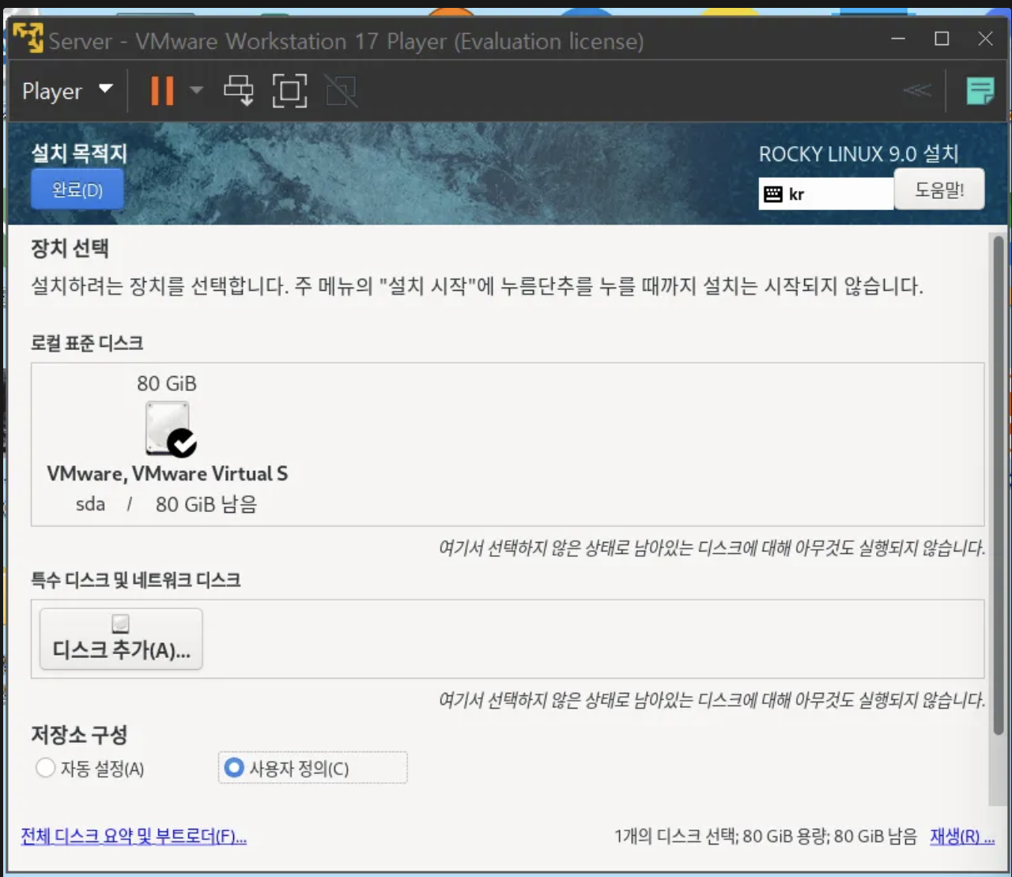Click the keyboard layout icon
Viewport: 1012px width, 877px height.
coord(773,194)
